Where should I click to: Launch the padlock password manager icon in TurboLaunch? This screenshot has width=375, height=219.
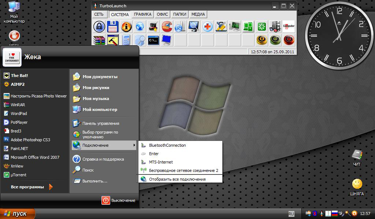(x=99, y=26)
